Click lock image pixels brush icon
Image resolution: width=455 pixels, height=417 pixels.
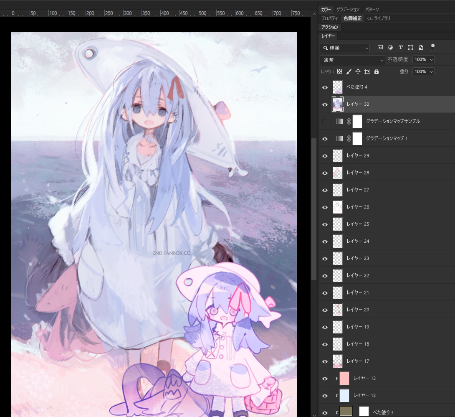349,72
